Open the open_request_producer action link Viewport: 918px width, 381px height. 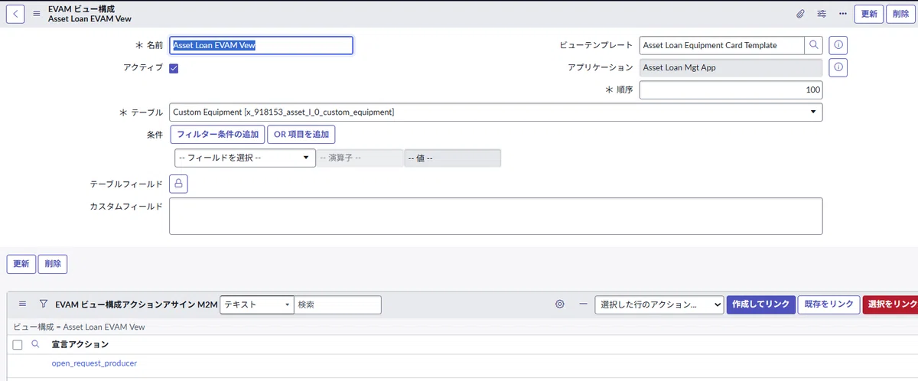[x=94, y=363]
